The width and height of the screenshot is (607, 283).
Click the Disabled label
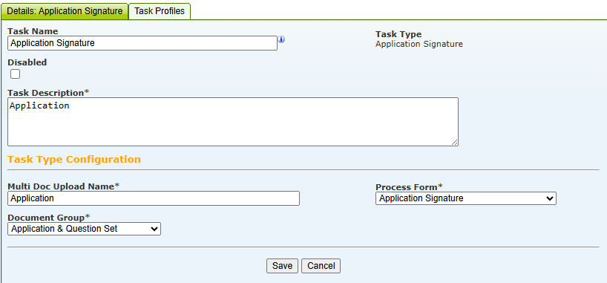[x=27, y=62]
